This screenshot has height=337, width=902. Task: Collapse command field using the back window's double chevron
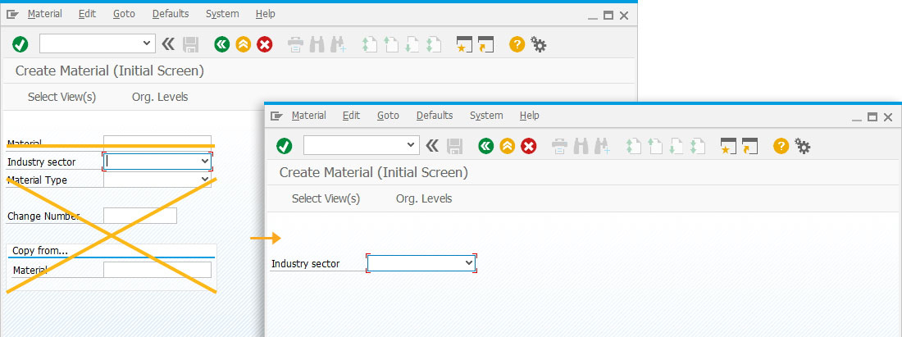167,43
